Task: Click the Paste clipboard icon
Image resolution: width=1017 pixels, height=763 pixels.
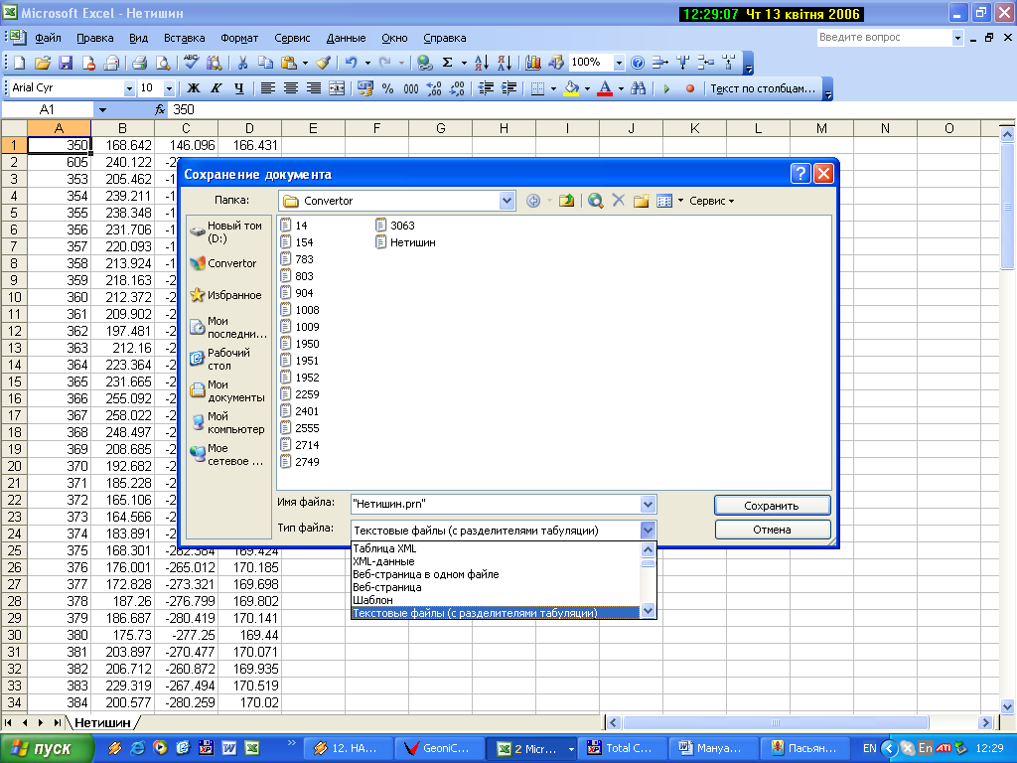Action: pos(289,63)
